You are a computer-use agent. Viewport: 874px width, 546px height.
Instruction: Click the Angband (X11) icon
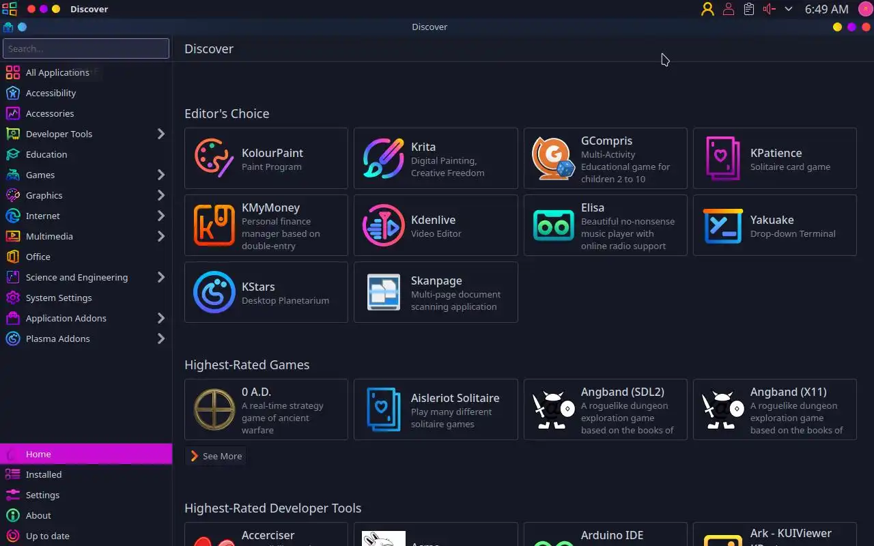[x=723, y=409]
